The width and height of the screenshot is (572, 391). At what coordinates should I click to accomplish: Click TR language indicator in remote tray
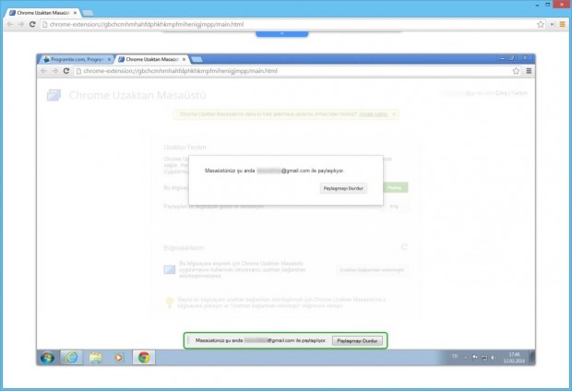click(x=455, y=356)
